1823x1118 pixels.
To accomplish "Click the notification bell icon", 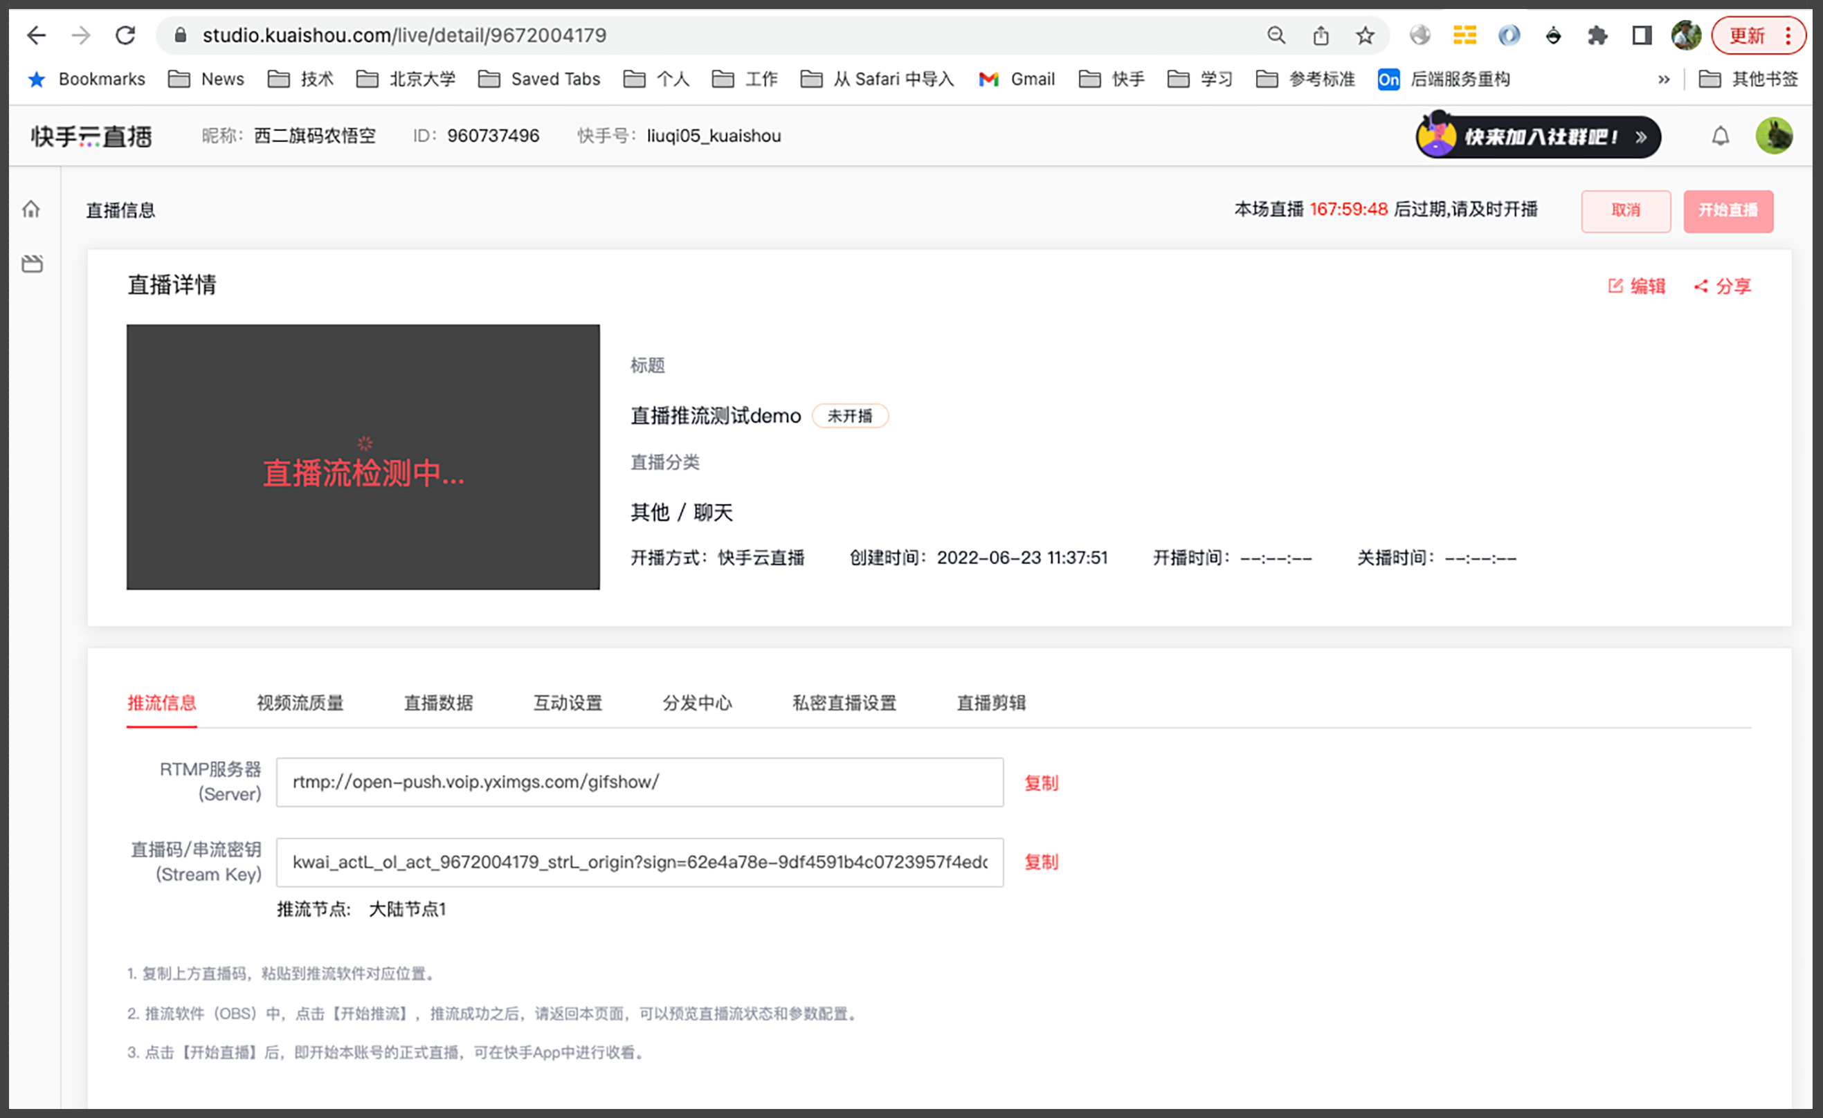I will click(1720, 136).
